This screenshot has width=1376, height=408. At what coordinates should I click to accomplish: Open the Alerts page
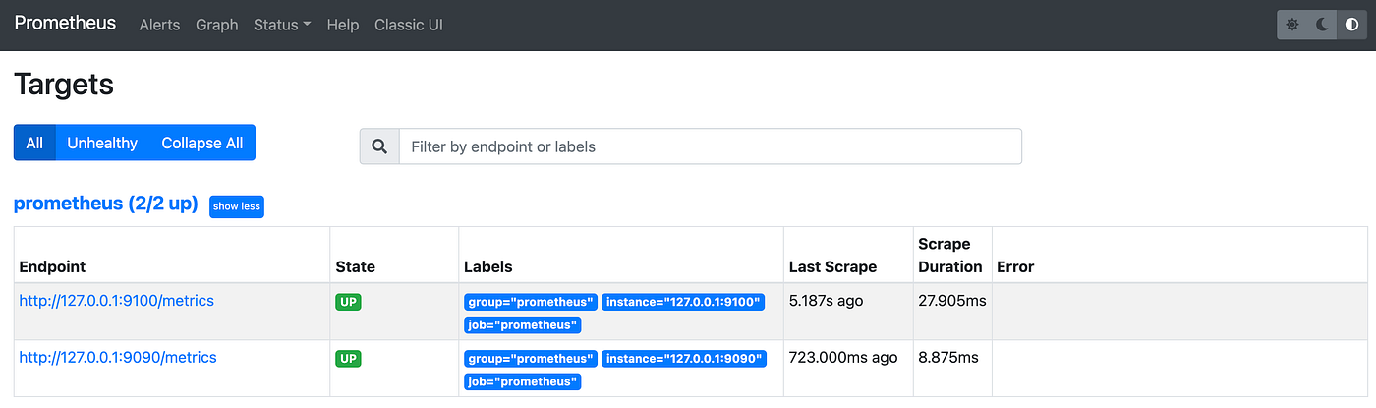pos(159,25)
